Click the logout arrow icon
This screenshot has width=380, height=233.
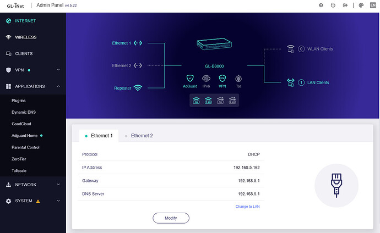click(x=345, y=5)
